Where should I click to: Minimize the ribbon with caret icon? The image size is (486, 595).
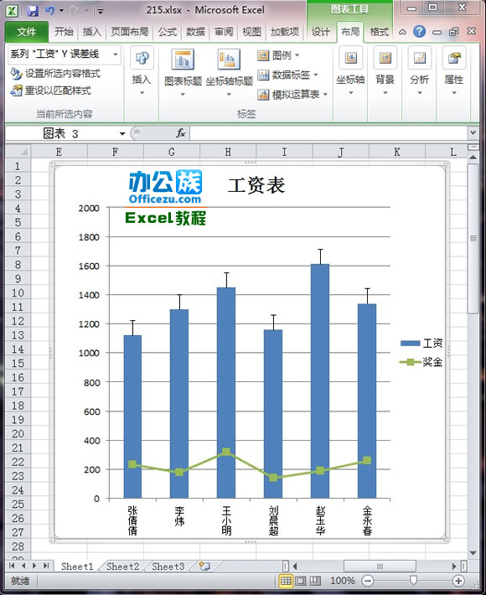[402, 32]
